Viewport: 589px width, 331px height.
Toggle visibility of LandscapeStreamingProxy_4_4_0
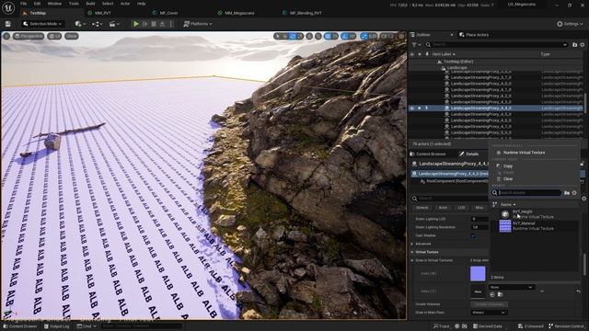(x=412, y=108)
